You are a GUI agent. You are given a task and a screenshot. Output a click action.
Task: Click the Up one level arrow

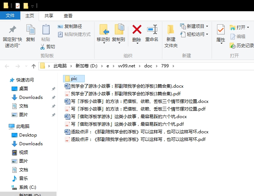pyautogui.click(x=34, y=66)
